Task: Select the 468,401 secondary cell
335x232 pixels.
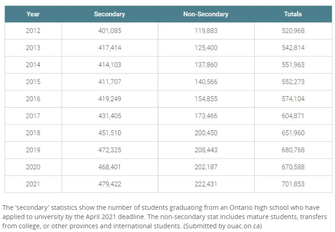Action: (x=110, y=167)
